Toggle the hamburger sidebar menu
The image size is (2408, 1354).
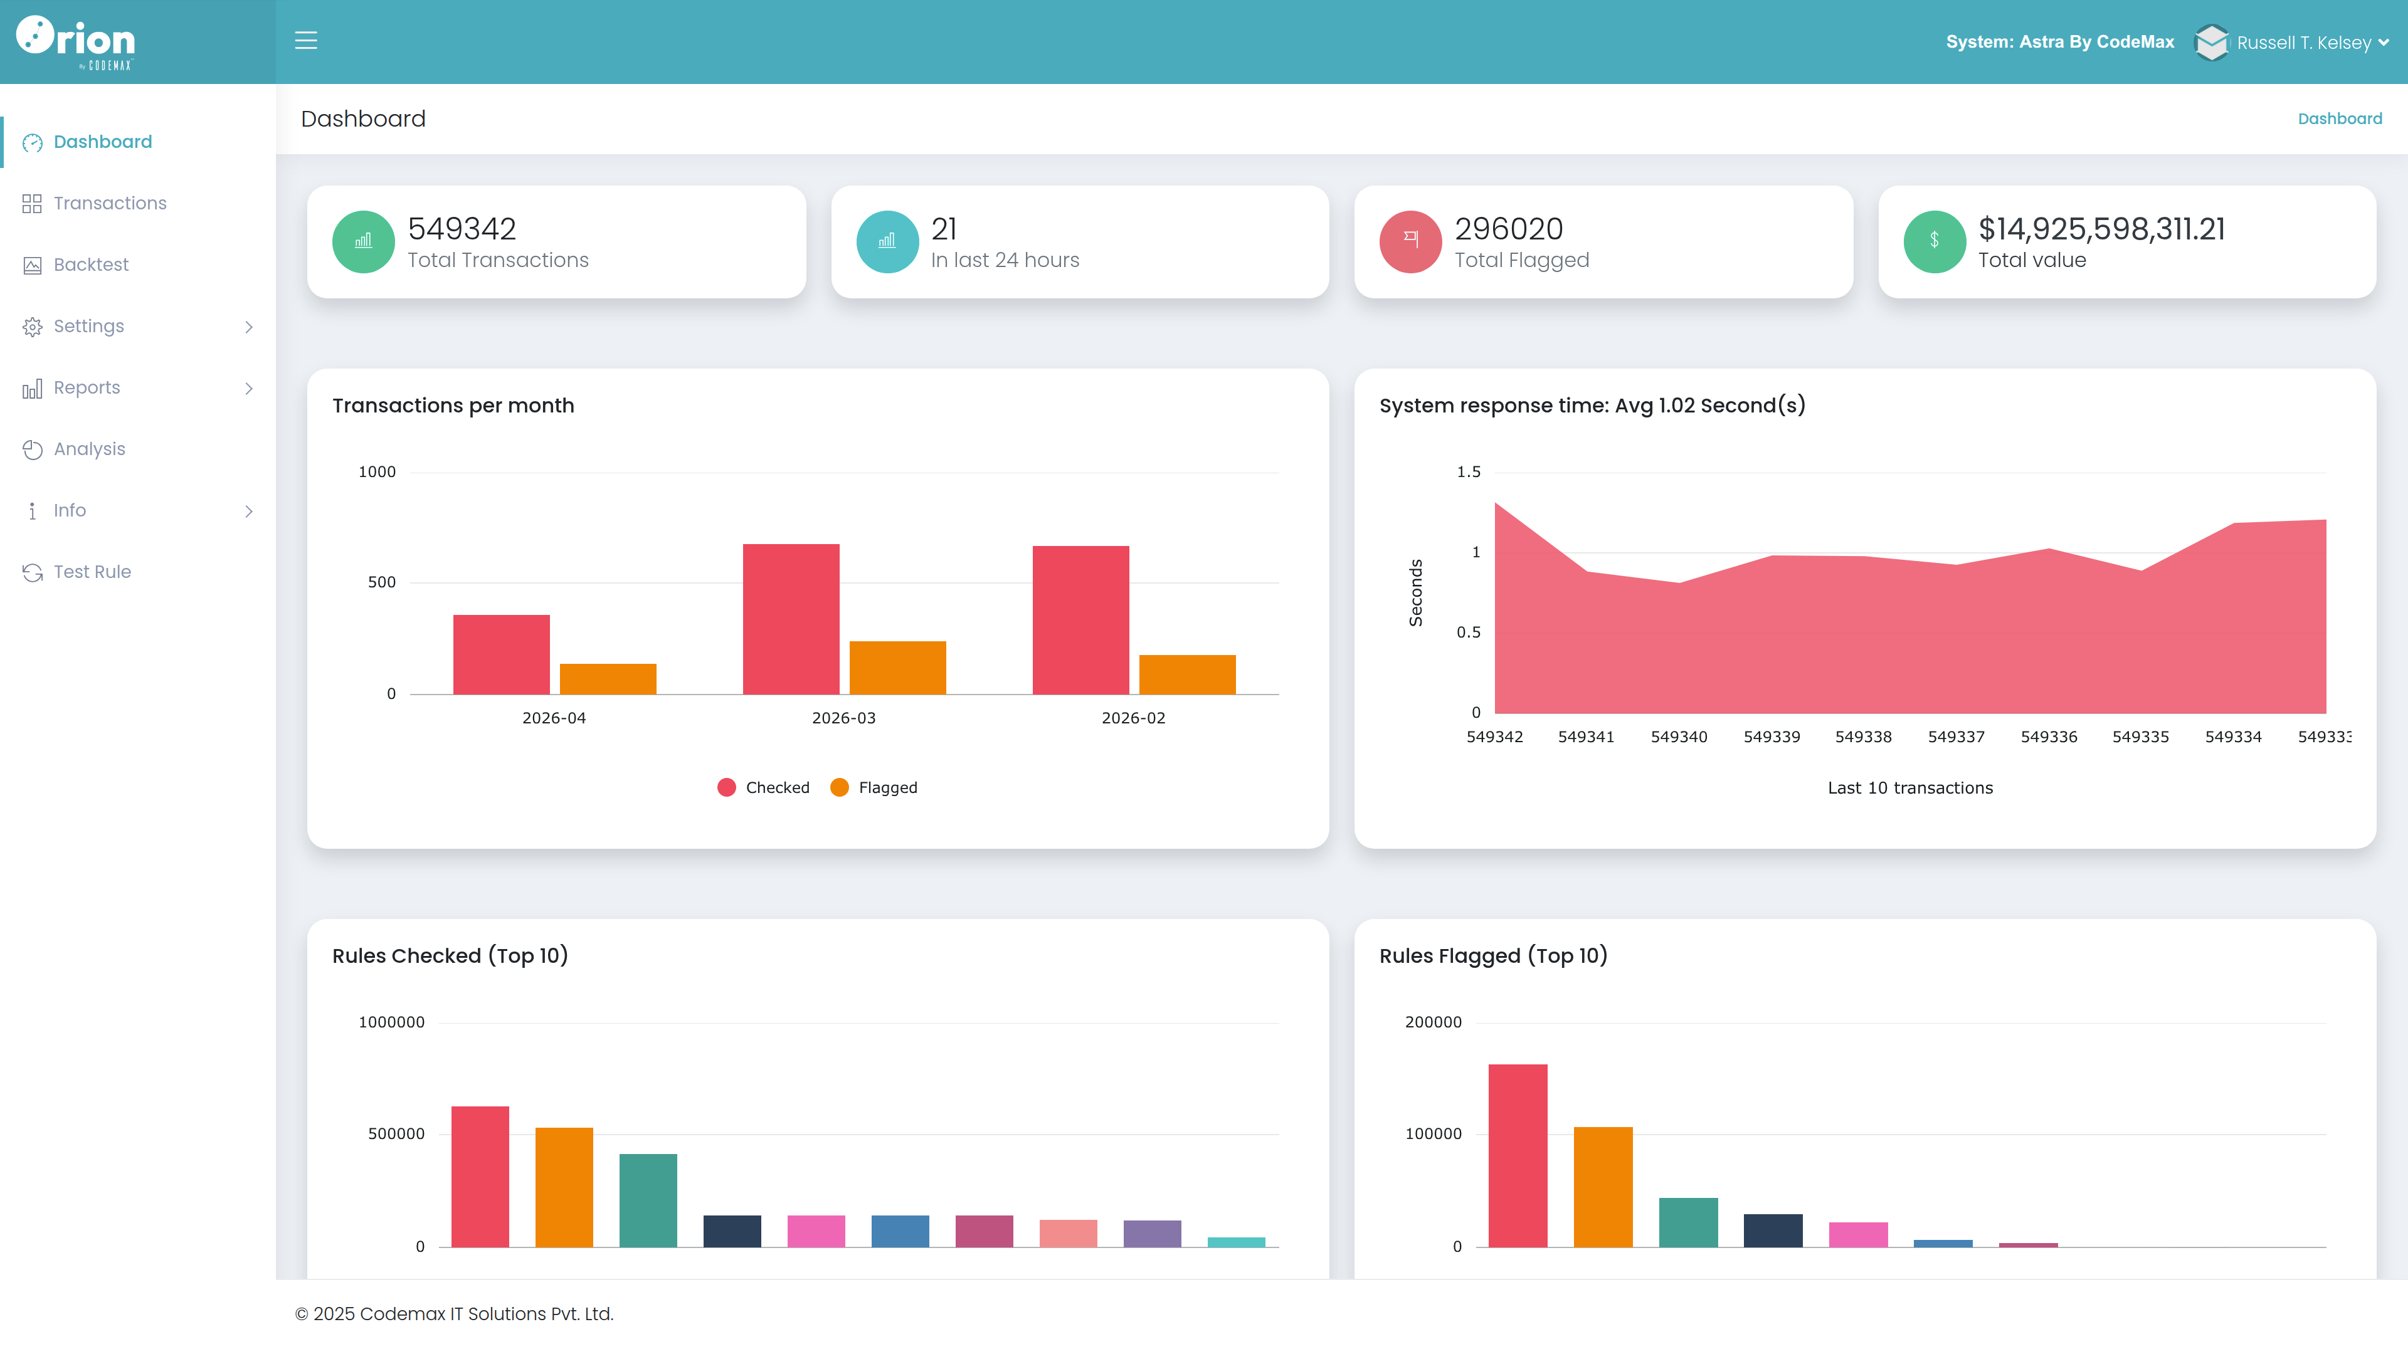click(x=305, y=41)
